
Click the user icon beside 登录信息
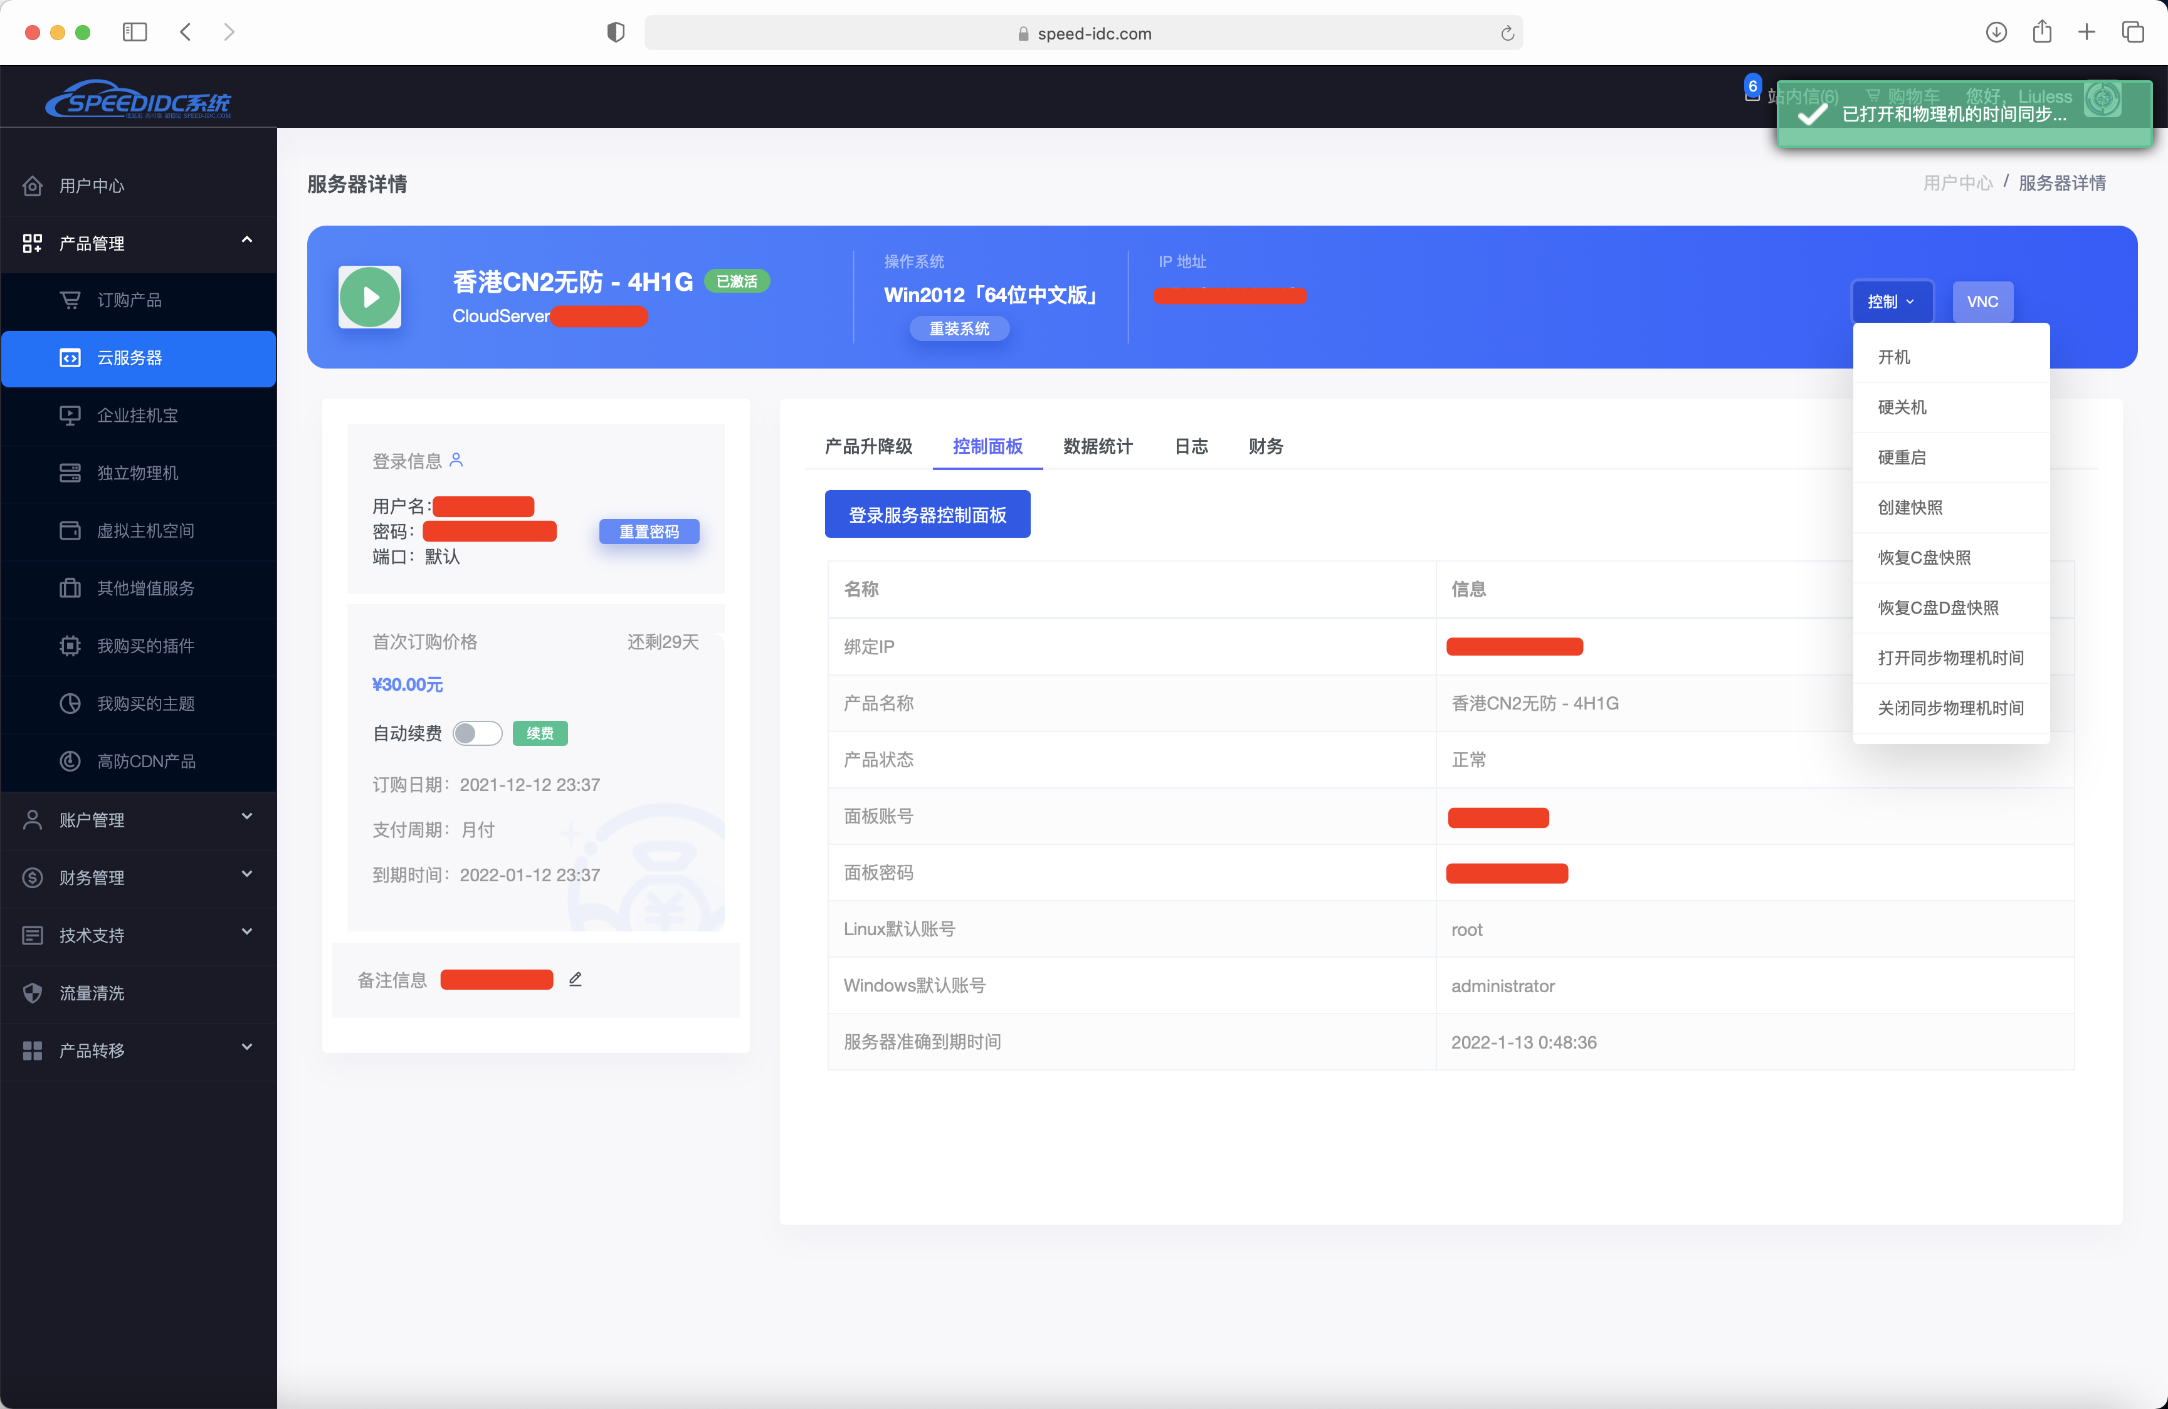tap(456, 460)
